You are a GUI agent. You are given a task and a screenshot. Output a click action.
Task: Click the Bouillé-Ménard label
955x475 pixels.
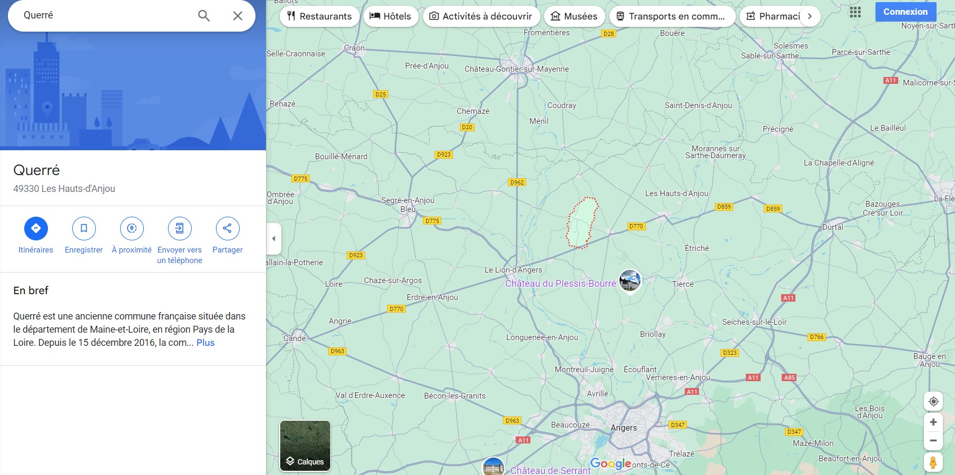click(x=341, y=157)
